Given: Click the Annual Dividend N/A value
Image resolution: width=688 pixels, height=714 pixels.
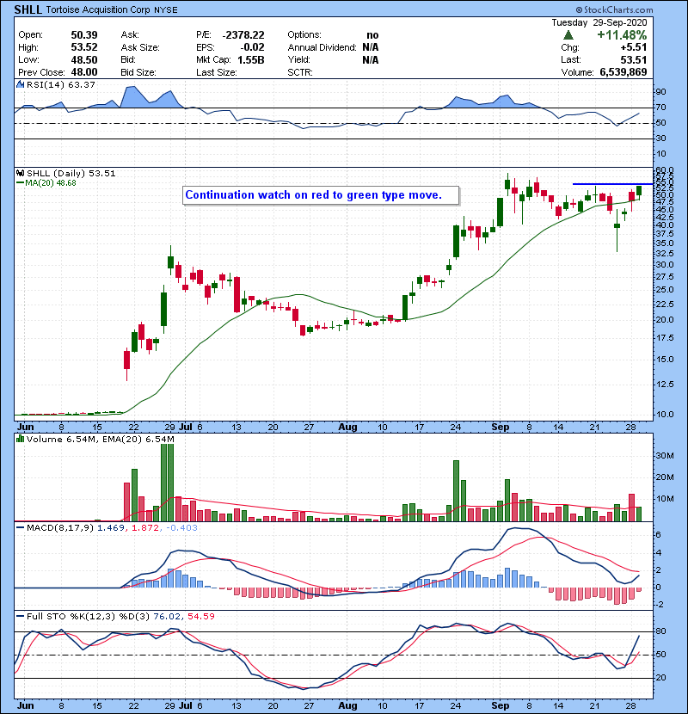Looking at the screenshot, I should (x=370, y=47).
